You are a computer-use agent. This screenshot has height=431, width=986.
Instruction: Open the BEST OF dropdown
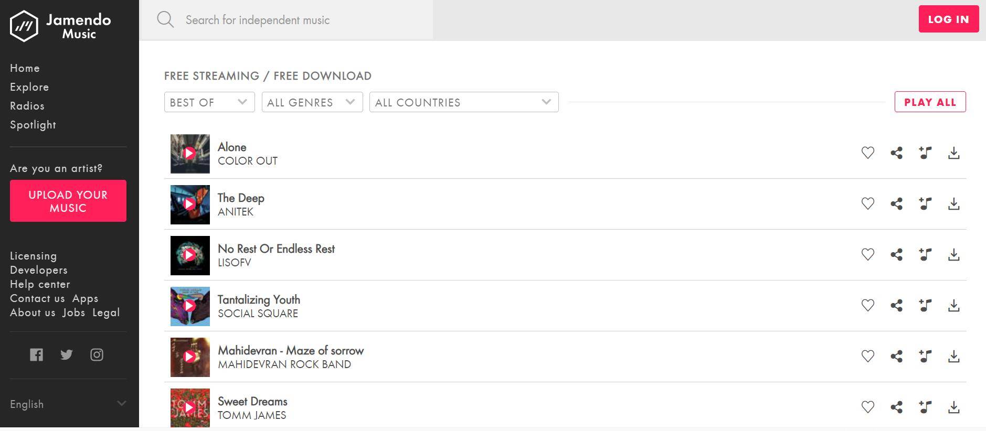tap(209, 102)
